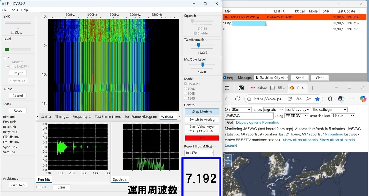This screenshot has height=196, width=369.
Task: Close the active PSKReporter browser tab
Action: (303, 88)
